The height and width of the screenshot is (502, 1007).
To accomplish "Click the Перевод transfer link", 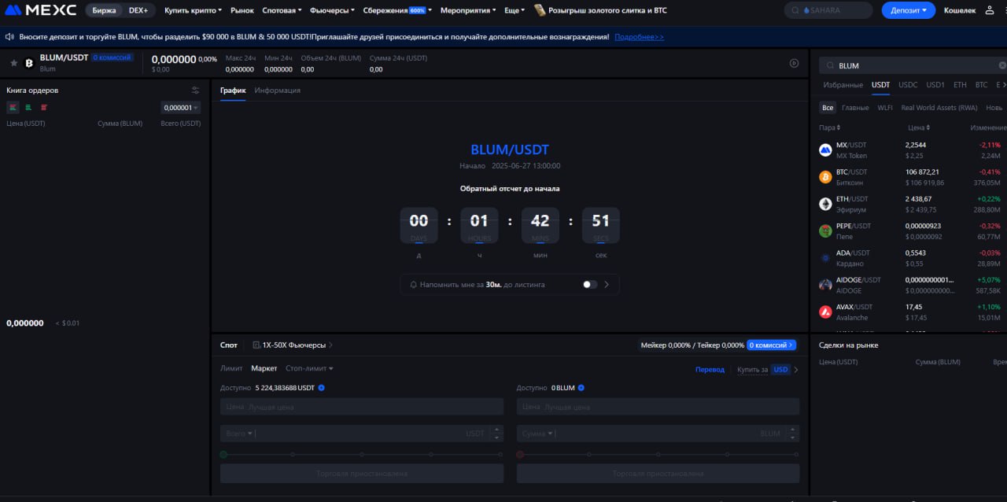I will (x=710, y=369).
